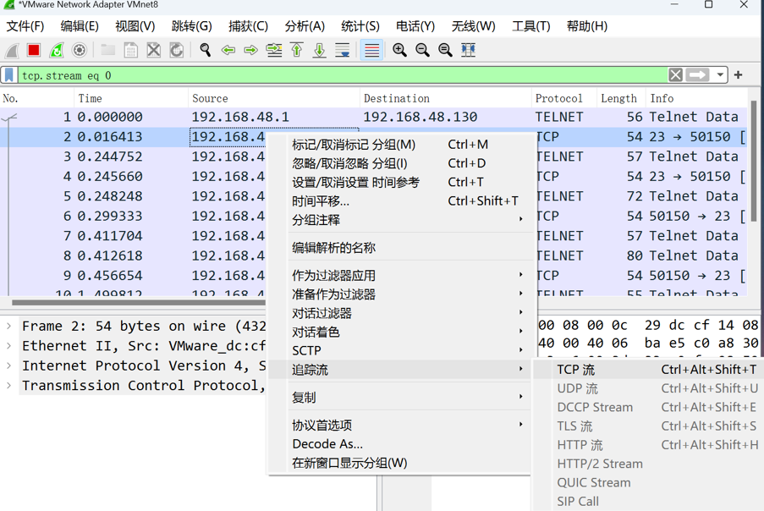This screenshot has width=764, height=511.
Task: Expand the 分组注释 submenu
Action: (399, 220)
